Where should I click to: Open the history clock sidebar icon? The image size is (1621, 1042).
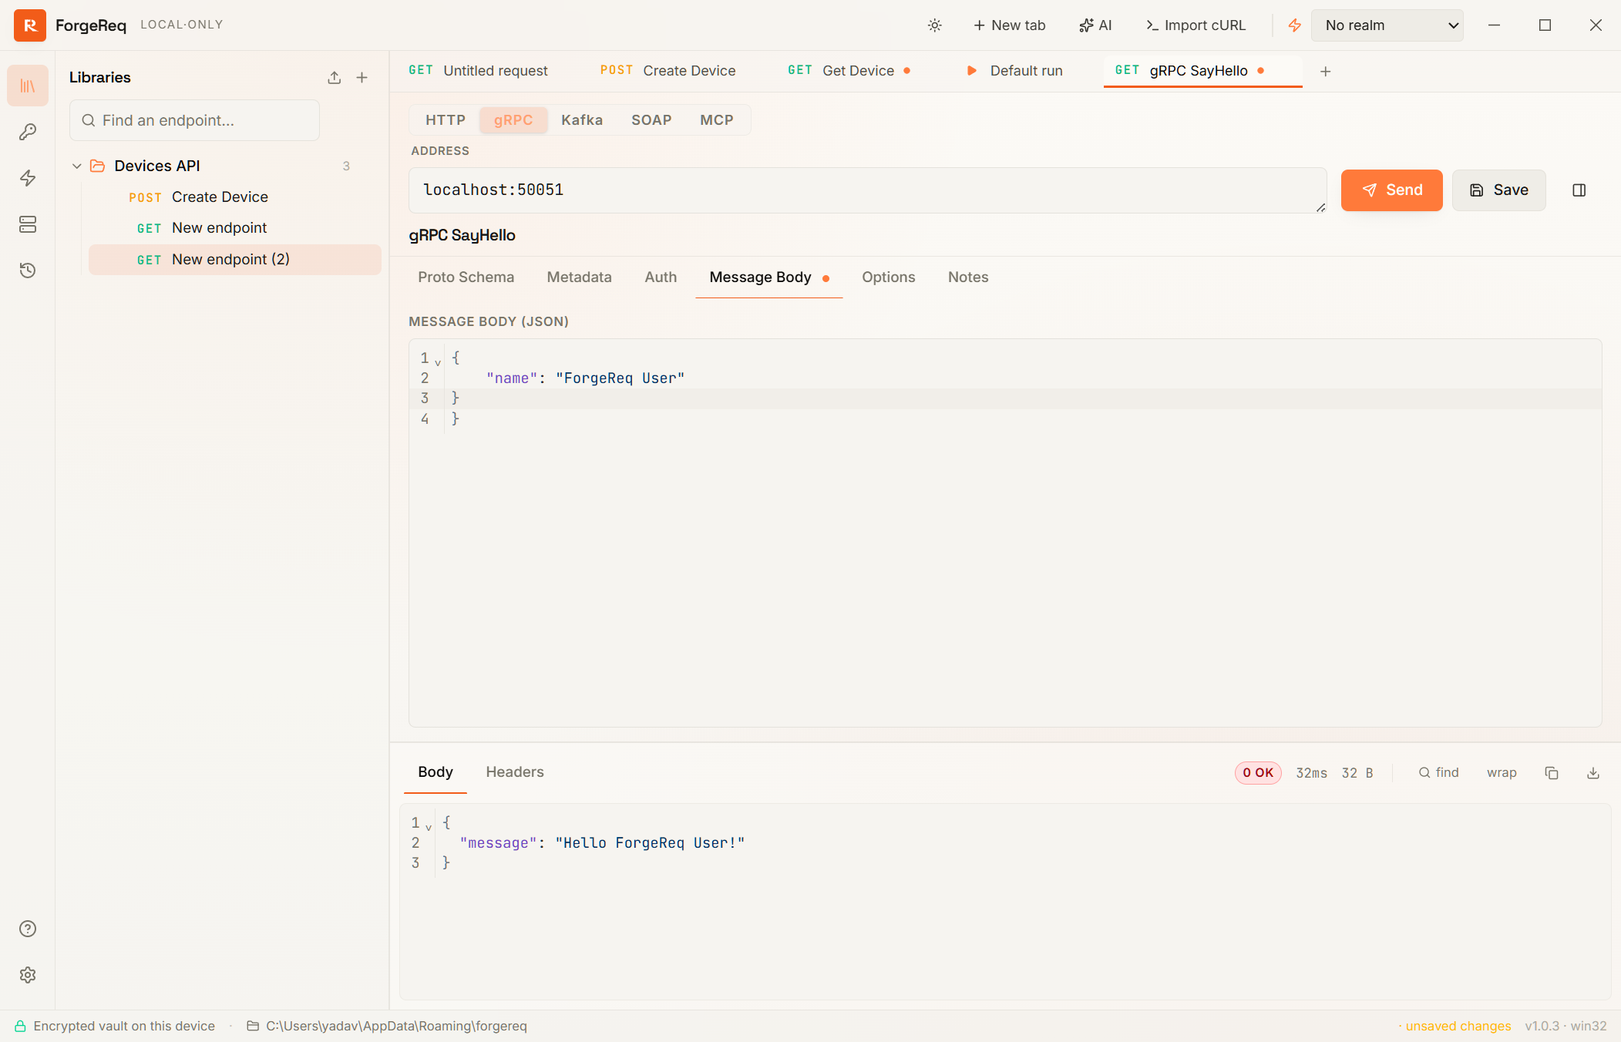28,271
